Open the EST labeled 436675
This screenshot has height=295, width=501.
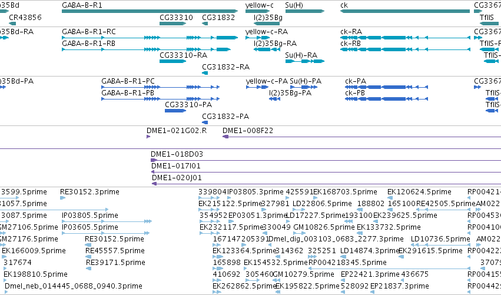[x=414, y=274]
